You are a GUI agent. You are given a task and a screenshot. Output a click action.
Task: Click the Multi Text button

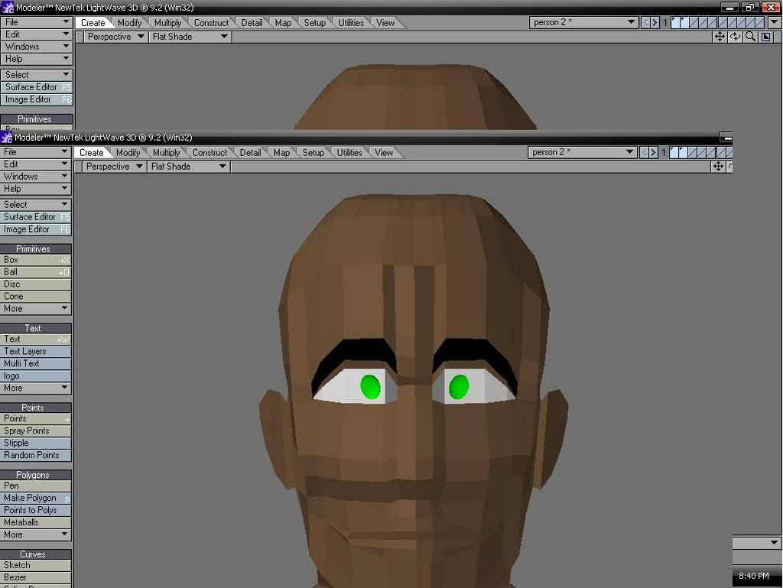(x=36, y=363)
